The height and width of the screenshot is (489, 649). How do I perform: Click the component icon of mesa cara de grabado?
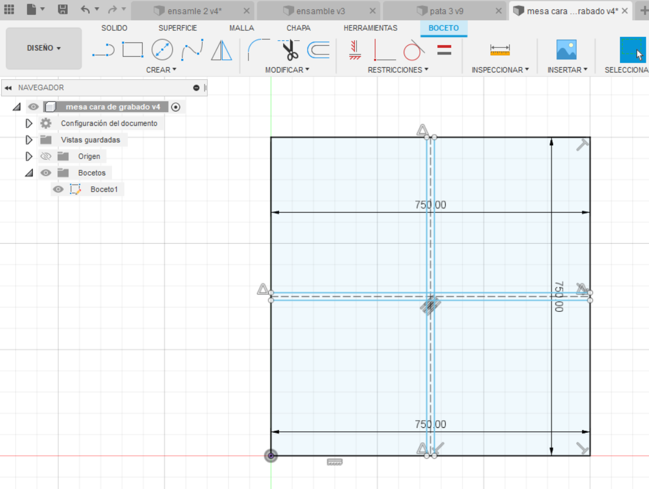coord(51,107)
